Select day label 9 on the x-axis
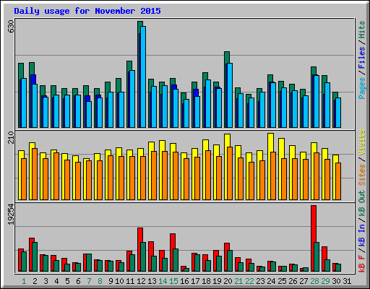Viewport: 370px width, 289px height. [111, 281]
